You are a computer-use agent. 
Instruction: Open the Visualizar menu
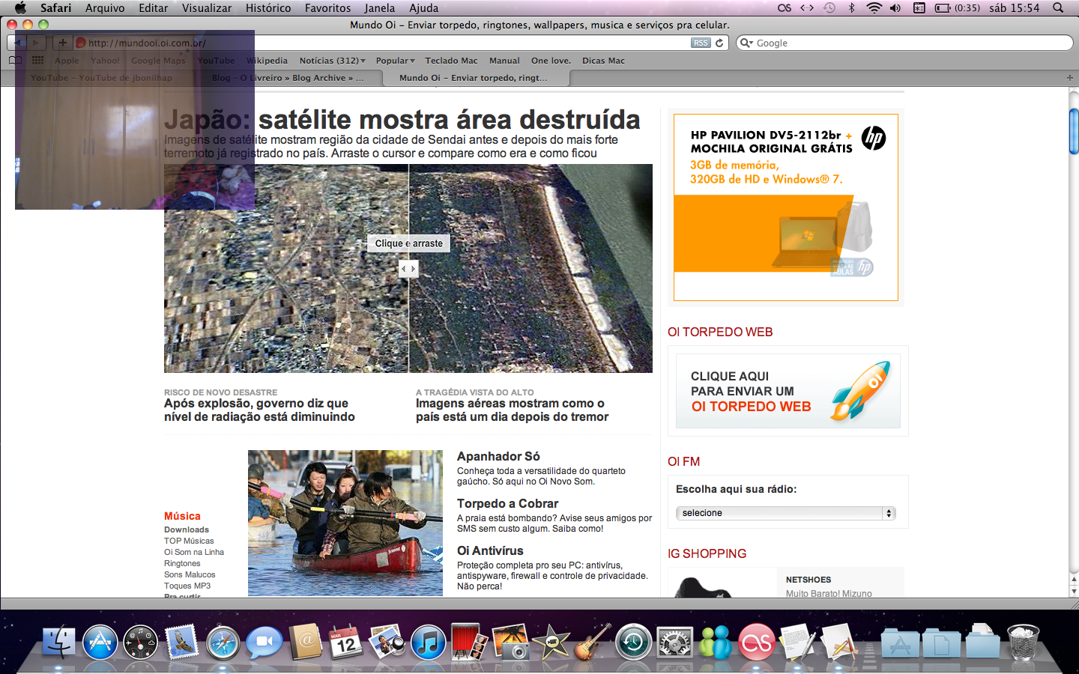[207, 7]
